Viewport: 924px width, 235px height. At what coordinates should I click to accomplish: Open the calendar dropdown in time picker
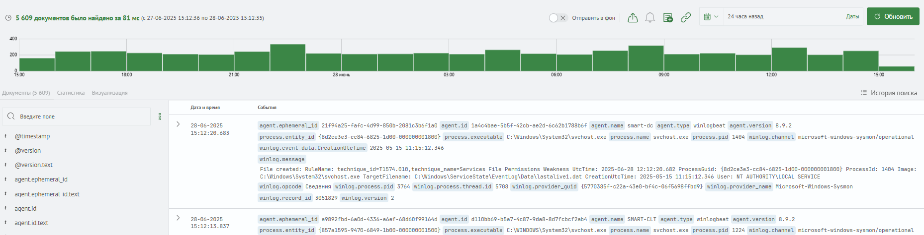pyautogui.click(x=711, y=16)
